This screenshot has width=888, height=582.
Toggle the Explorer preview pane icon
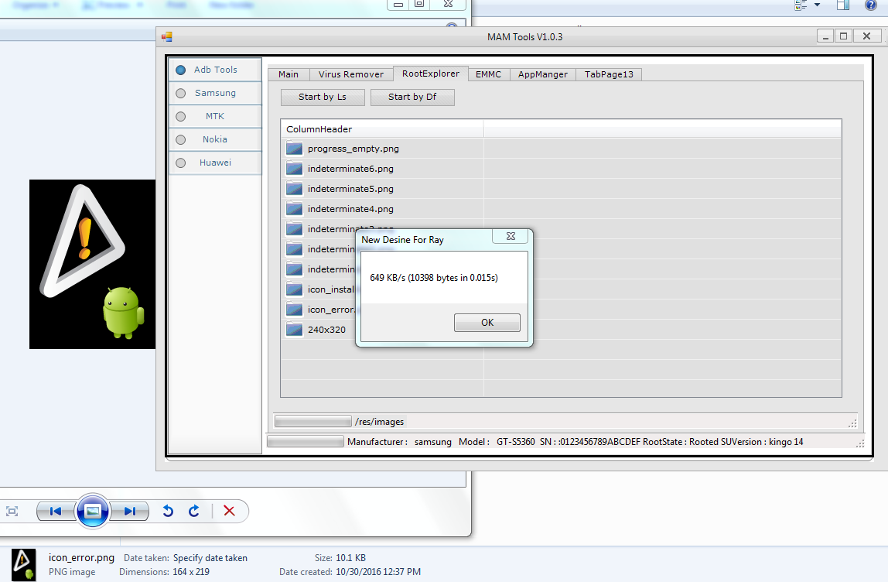tap(842, 5)
